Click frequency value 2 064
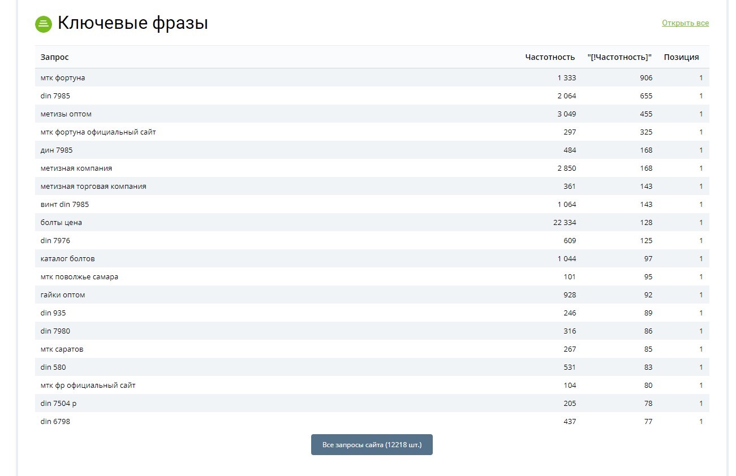 coord(567,96)
